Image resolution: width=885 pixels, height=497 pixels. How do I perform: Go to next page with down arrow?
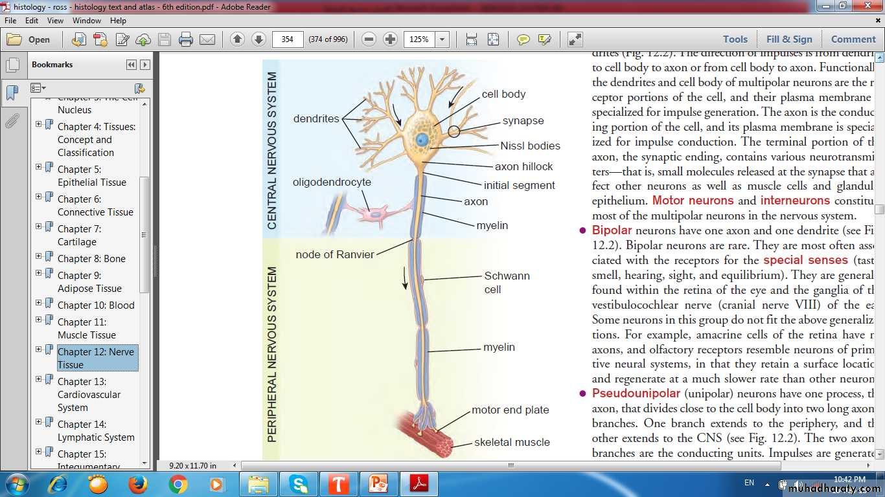pyautogui.click(x=259, y=39)
